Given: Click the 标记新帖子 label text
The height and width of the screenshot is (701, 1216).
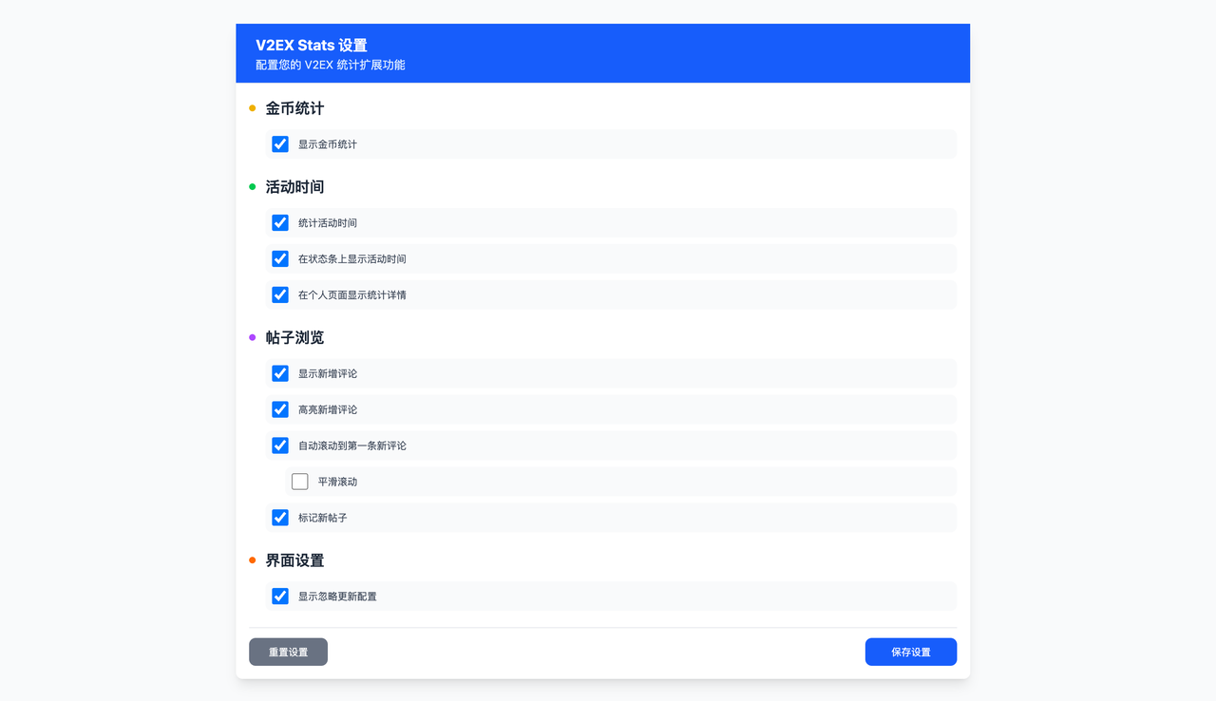Looking at the screenshot, I should [x=323, y=518].
